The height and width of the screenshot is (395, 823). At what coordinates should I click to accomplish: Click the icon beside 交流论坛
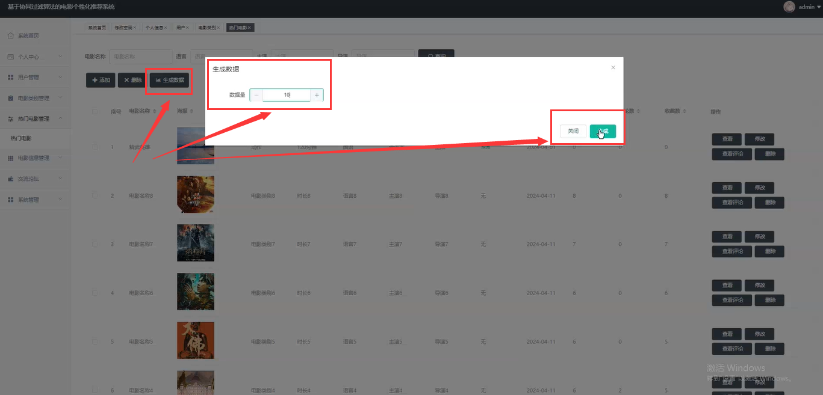11,179
